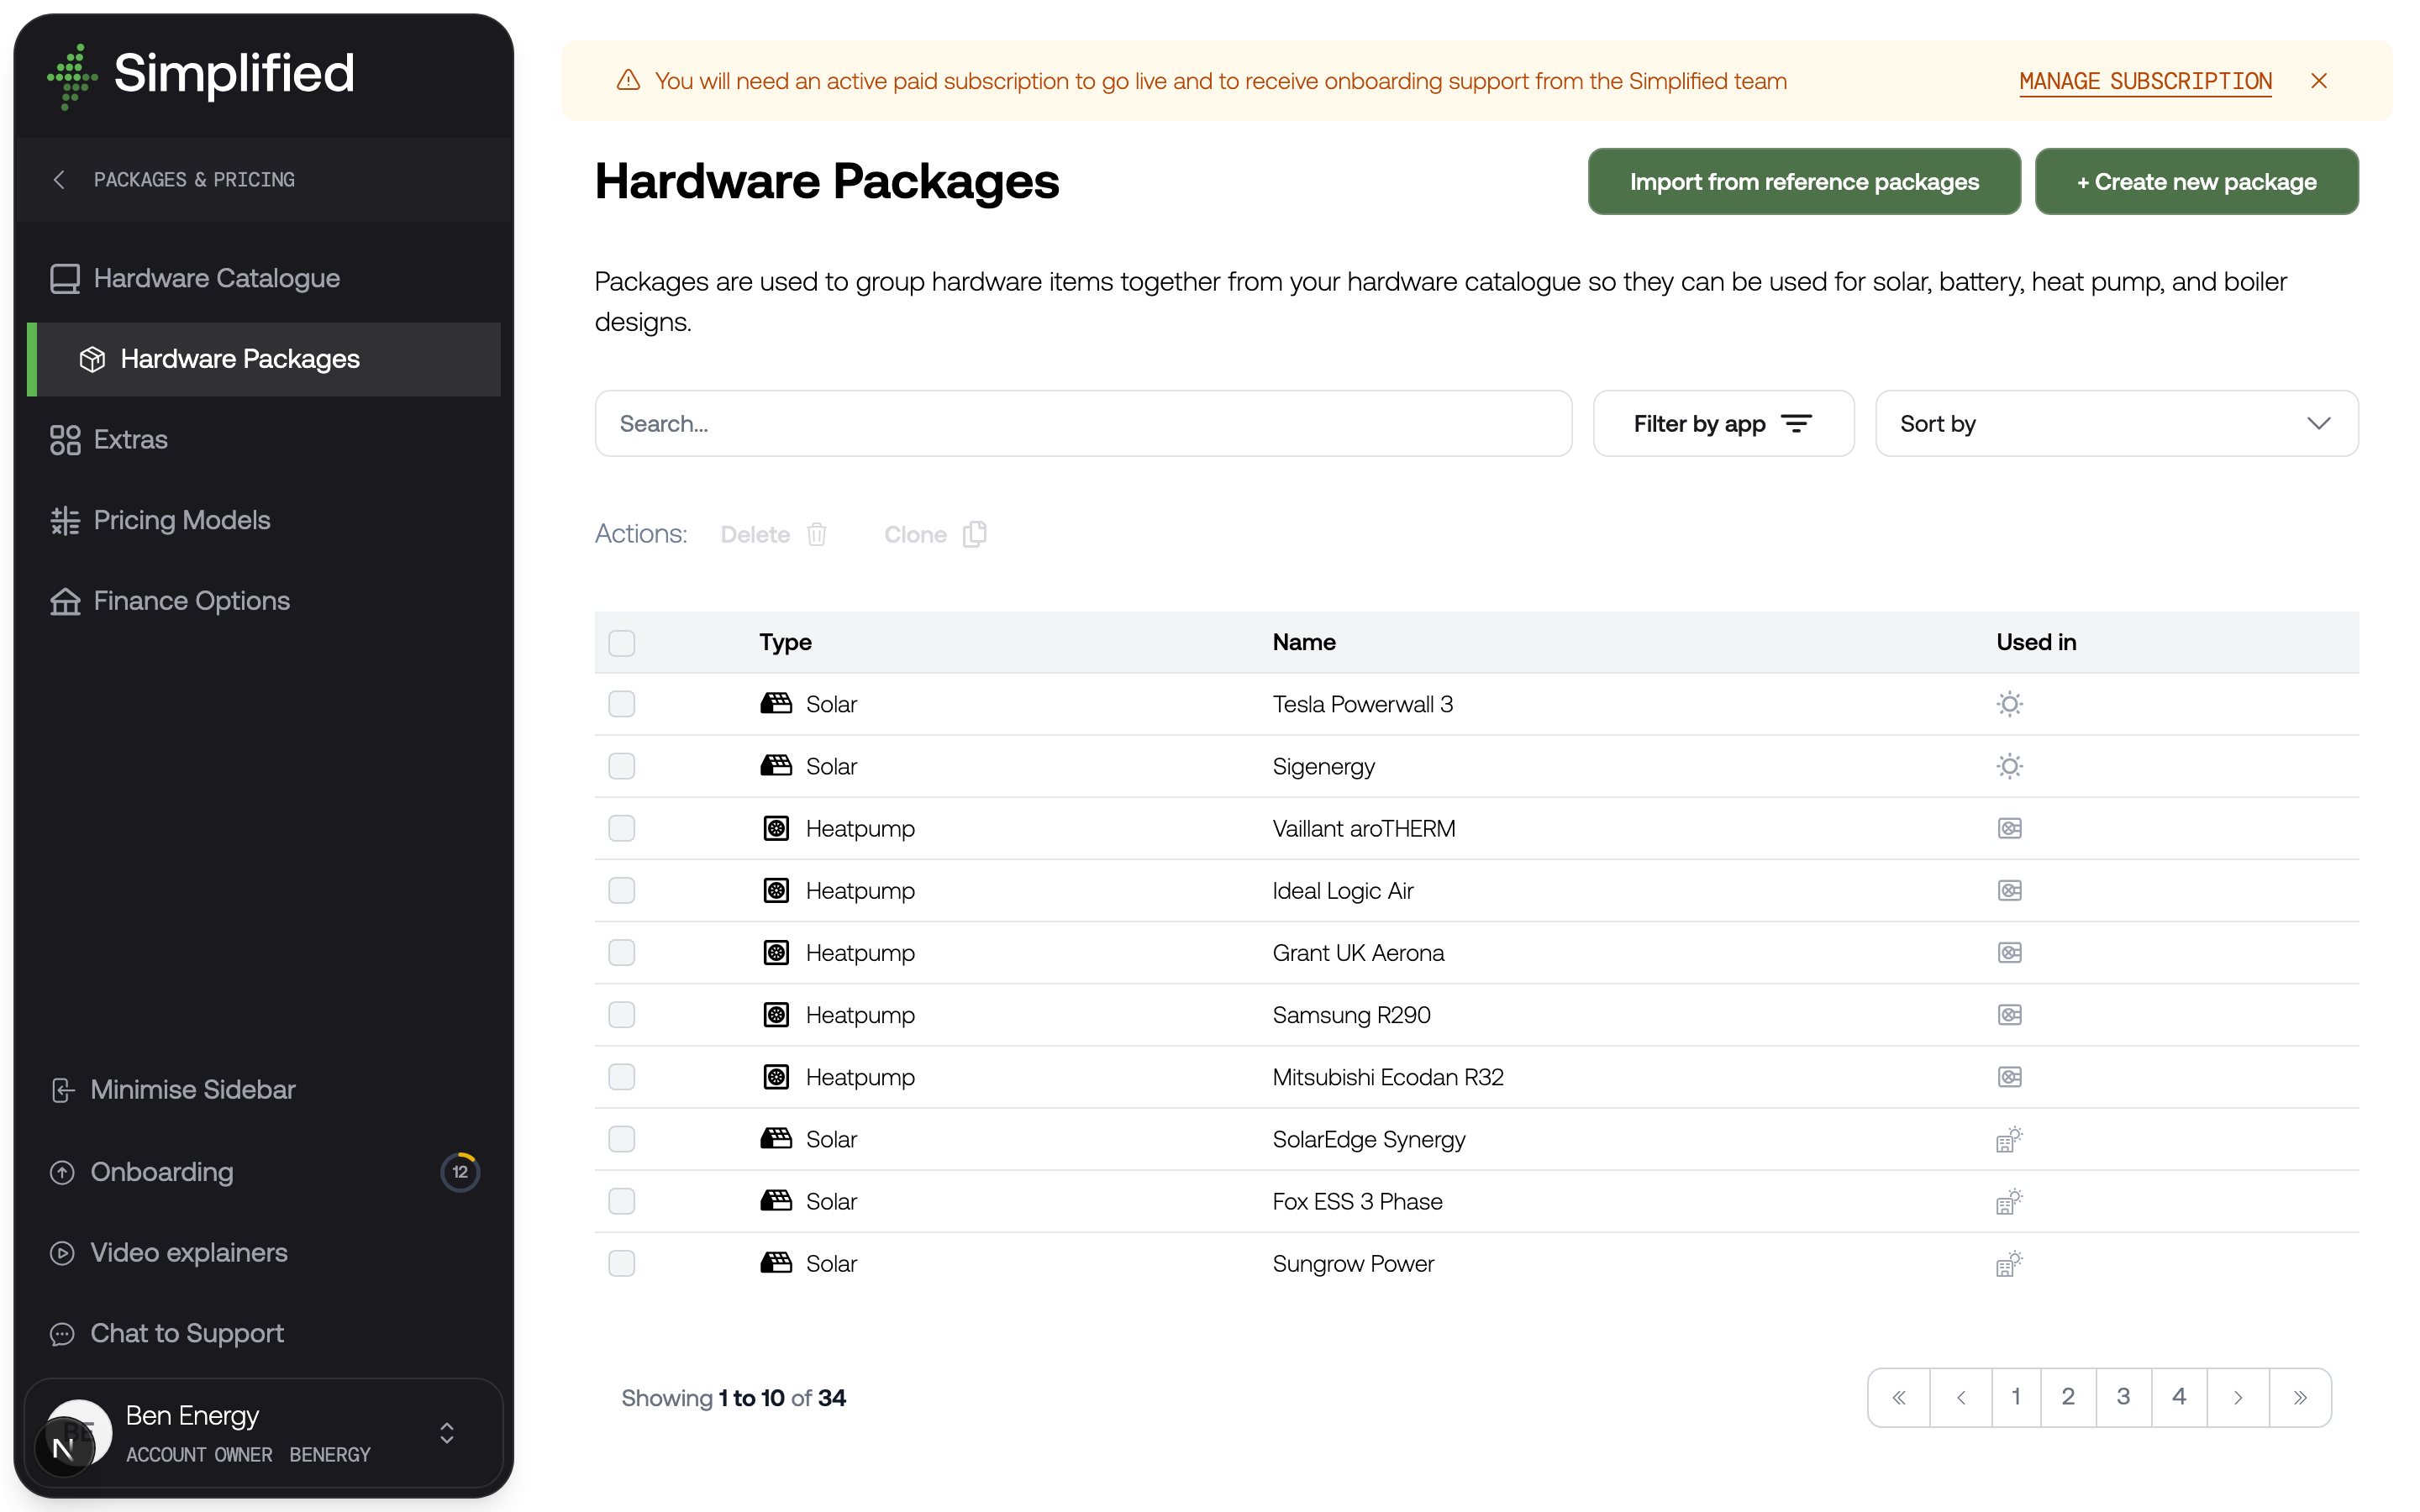Click the Search packages input field
The width and height of the screenshot is (2420, 1512).
1083,424
